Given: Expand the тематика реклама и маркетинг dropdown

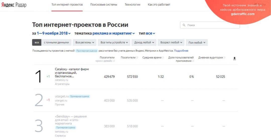Looking at the screenshot, I should (114, 33).
